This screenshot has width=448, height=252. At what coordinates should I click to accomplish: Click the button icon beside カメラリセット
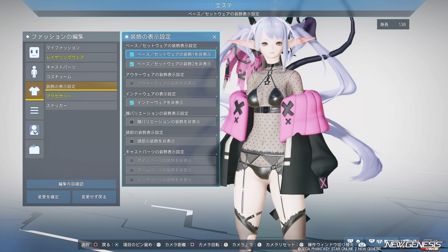302,245
